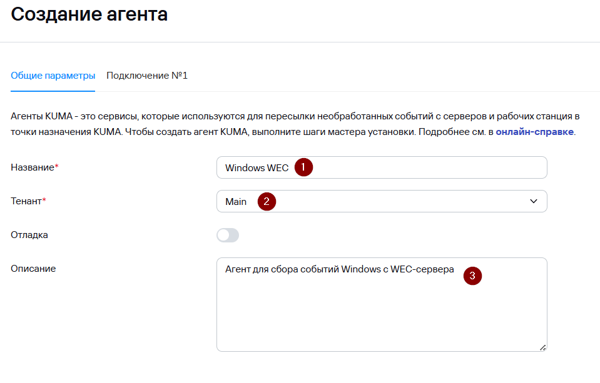Screen dimensions: 600x383
Task: Click the Создание агента page heading
Action: 89,15
